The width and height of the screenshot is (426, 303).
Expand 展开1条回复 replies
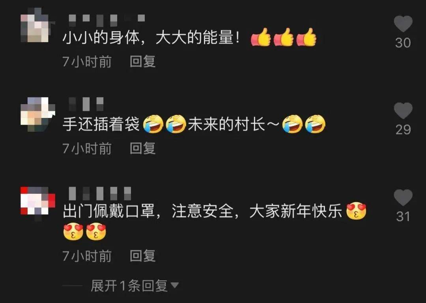[x=129, y=286]
